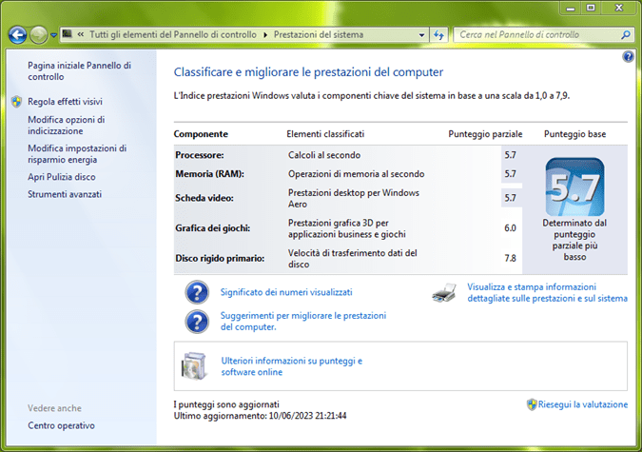This screenshot has height=452, width=642.
Task: Click the Forward navigation arrow button
Action: point(39,35)
